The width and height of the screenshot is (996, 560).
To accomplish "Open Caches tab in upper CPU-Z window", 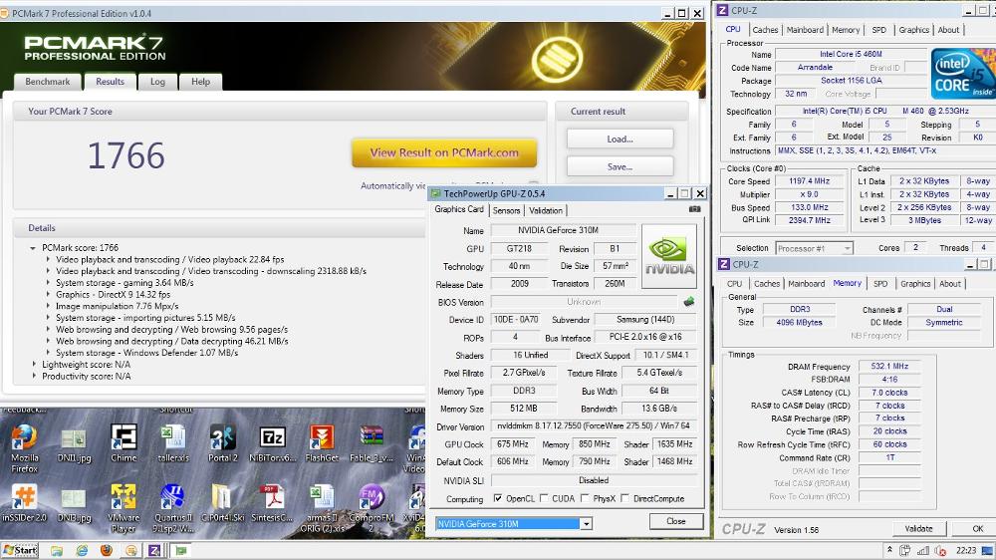I will 765,30.
